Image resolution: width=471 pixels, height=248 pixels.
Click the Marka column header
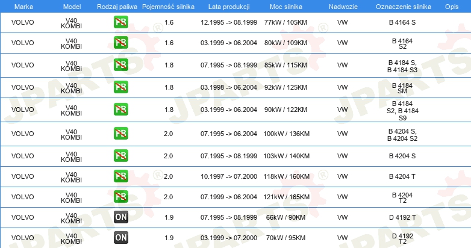[x=23, y=7]
